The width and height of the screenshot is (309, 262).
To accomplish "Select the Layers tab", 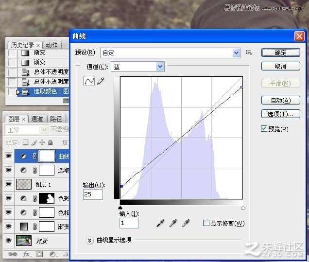I will point(17,119).
